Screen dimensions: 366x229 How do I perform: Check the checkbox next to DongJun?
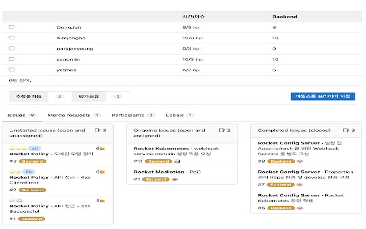[12, 27]
